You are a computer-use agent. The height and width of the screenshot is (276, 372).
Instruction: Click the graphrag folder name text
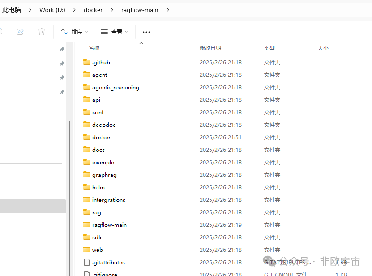[x=104, y=175]
